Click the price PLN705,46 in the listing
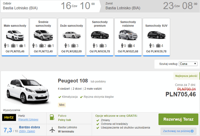Viewport: 200px width, 136px height. (181, 94)
